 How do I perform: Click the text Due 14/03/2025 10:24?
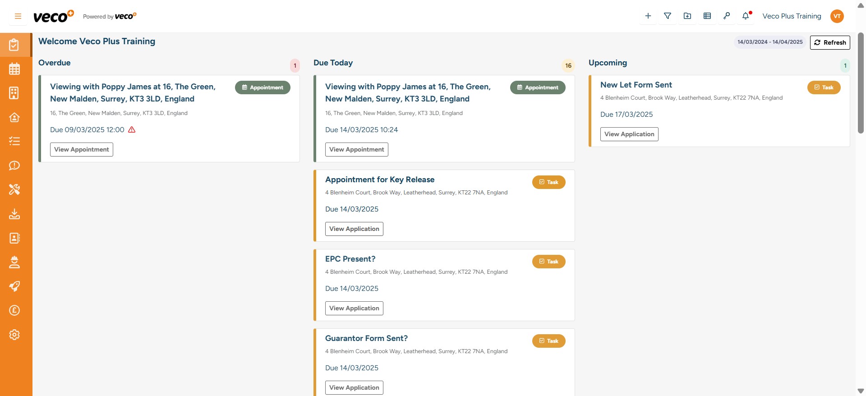[361, 130]
